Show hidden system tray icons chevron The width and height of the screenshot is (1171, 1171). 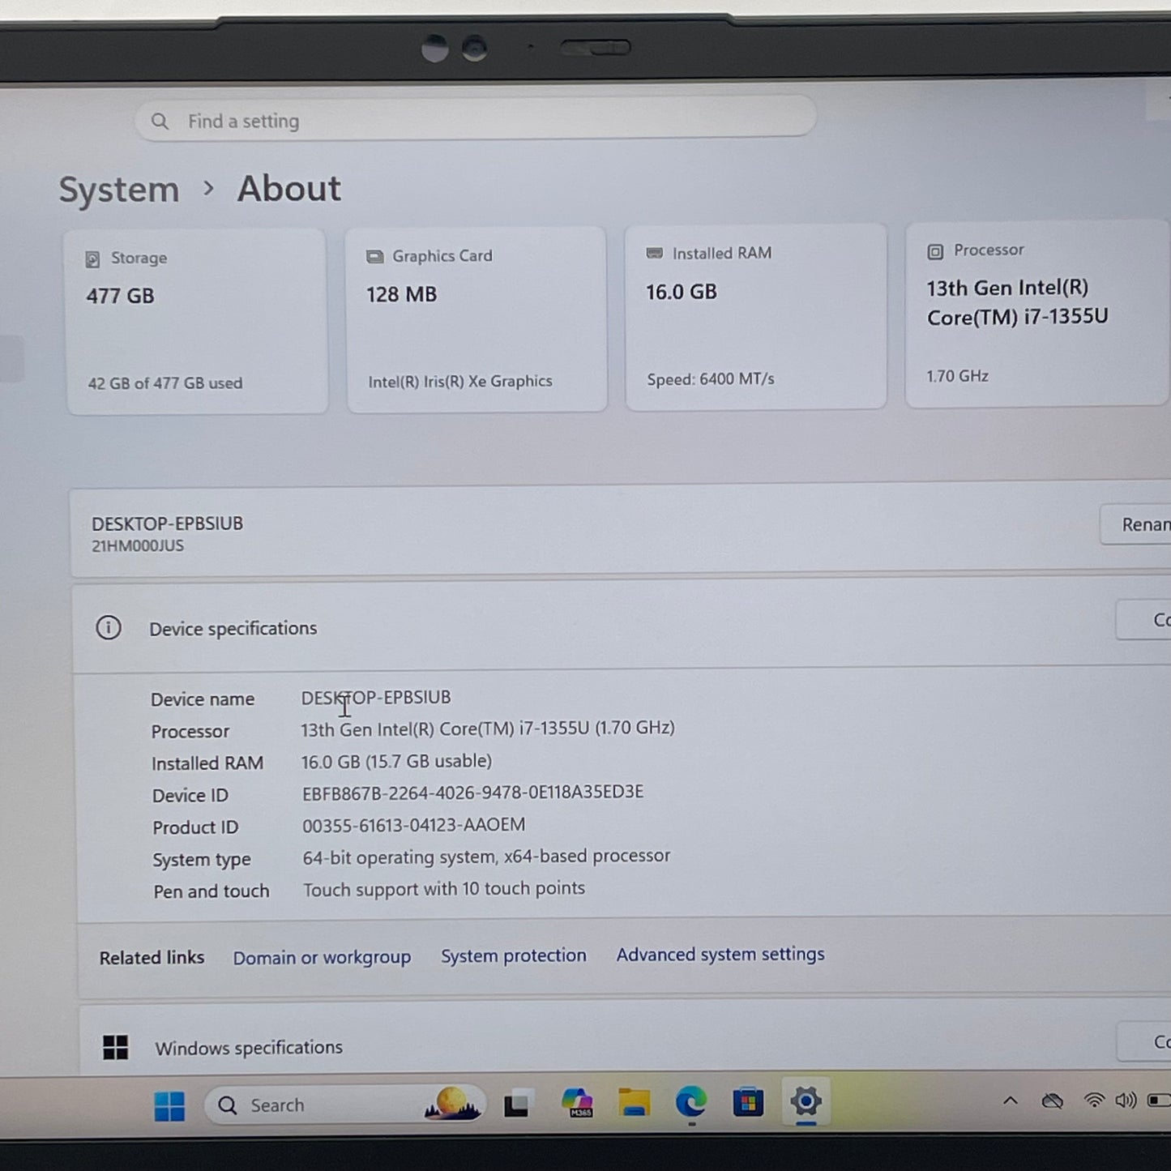pos(1011,1100)
